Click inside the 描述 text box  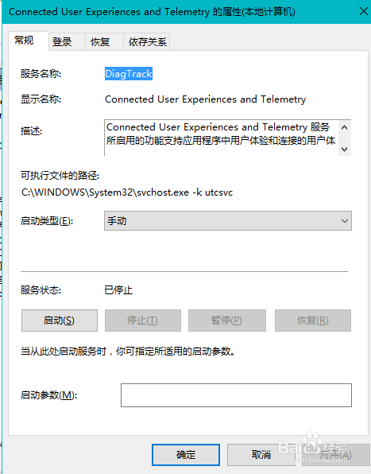click(222, 138)
